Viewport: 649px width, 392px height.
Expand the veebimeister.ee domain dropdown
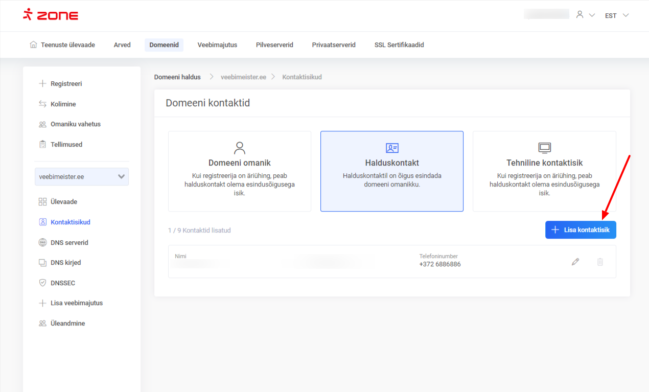tap(82, 177)
